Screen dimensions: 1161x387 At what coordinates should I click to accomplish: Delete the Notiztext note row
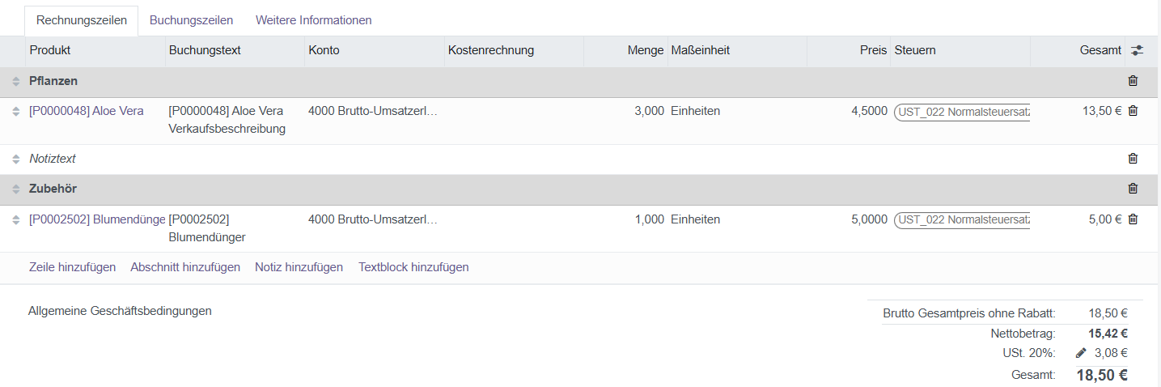click(x=1133, y=159)
